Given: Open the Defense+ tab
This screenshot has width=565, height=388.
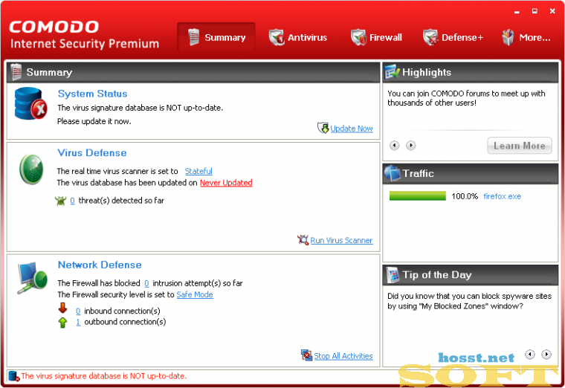Looking at the screenshot, I should (x=453, y=37).
